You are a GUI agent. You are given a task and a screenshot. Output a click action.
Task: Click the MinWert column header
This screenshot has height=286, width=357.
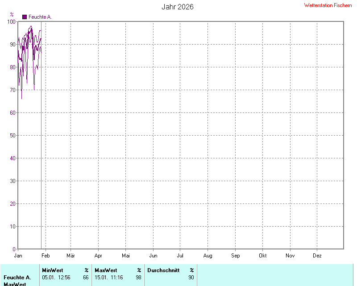pyautogui.click(x=52, y=270)
